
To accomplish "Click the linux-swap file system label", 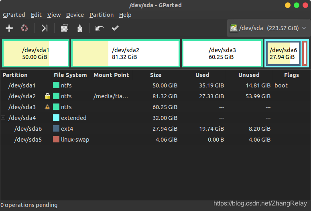I will coord(75,140).
